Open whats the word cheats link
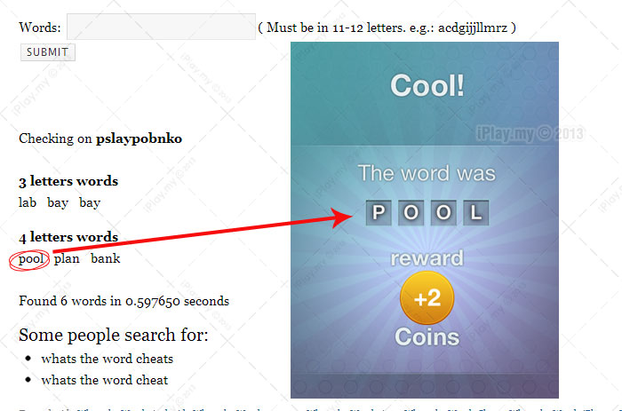 click(108, 359)
